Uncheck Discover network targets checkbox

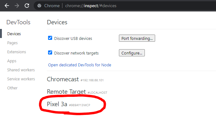50,53
